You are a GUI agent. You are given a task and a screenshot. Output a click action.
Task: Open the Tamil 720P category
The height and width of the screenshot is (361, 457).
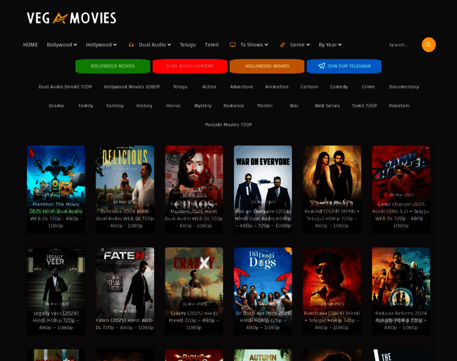(364, 105)
